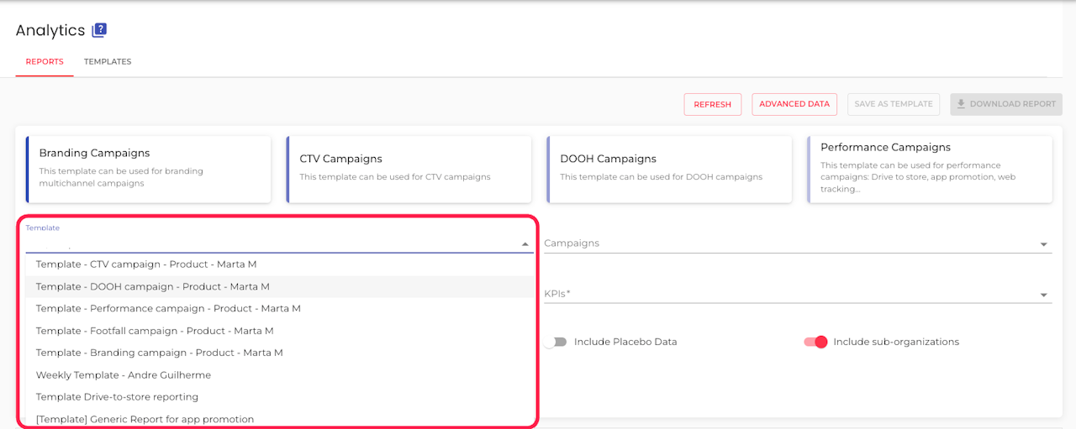Switch to the Templates tab
Viewport: 1076px width, 429px height.
(x=108, y=61)
